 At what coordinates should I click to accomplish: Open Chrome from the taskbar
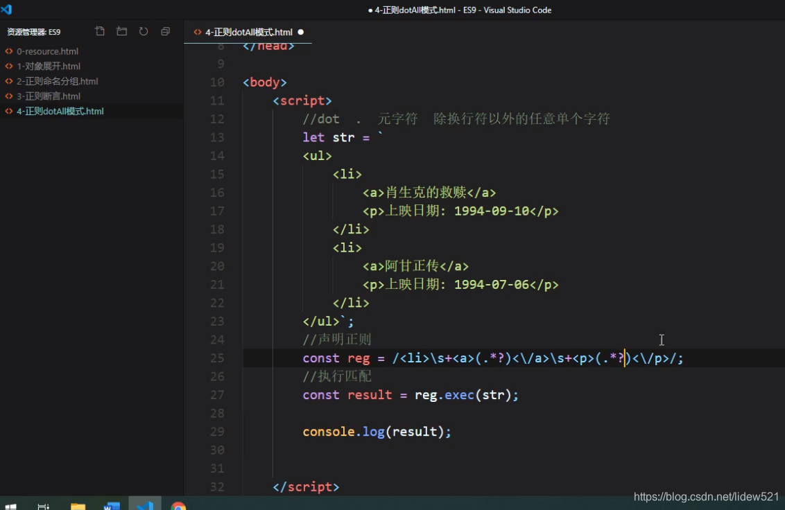(178, 505)
